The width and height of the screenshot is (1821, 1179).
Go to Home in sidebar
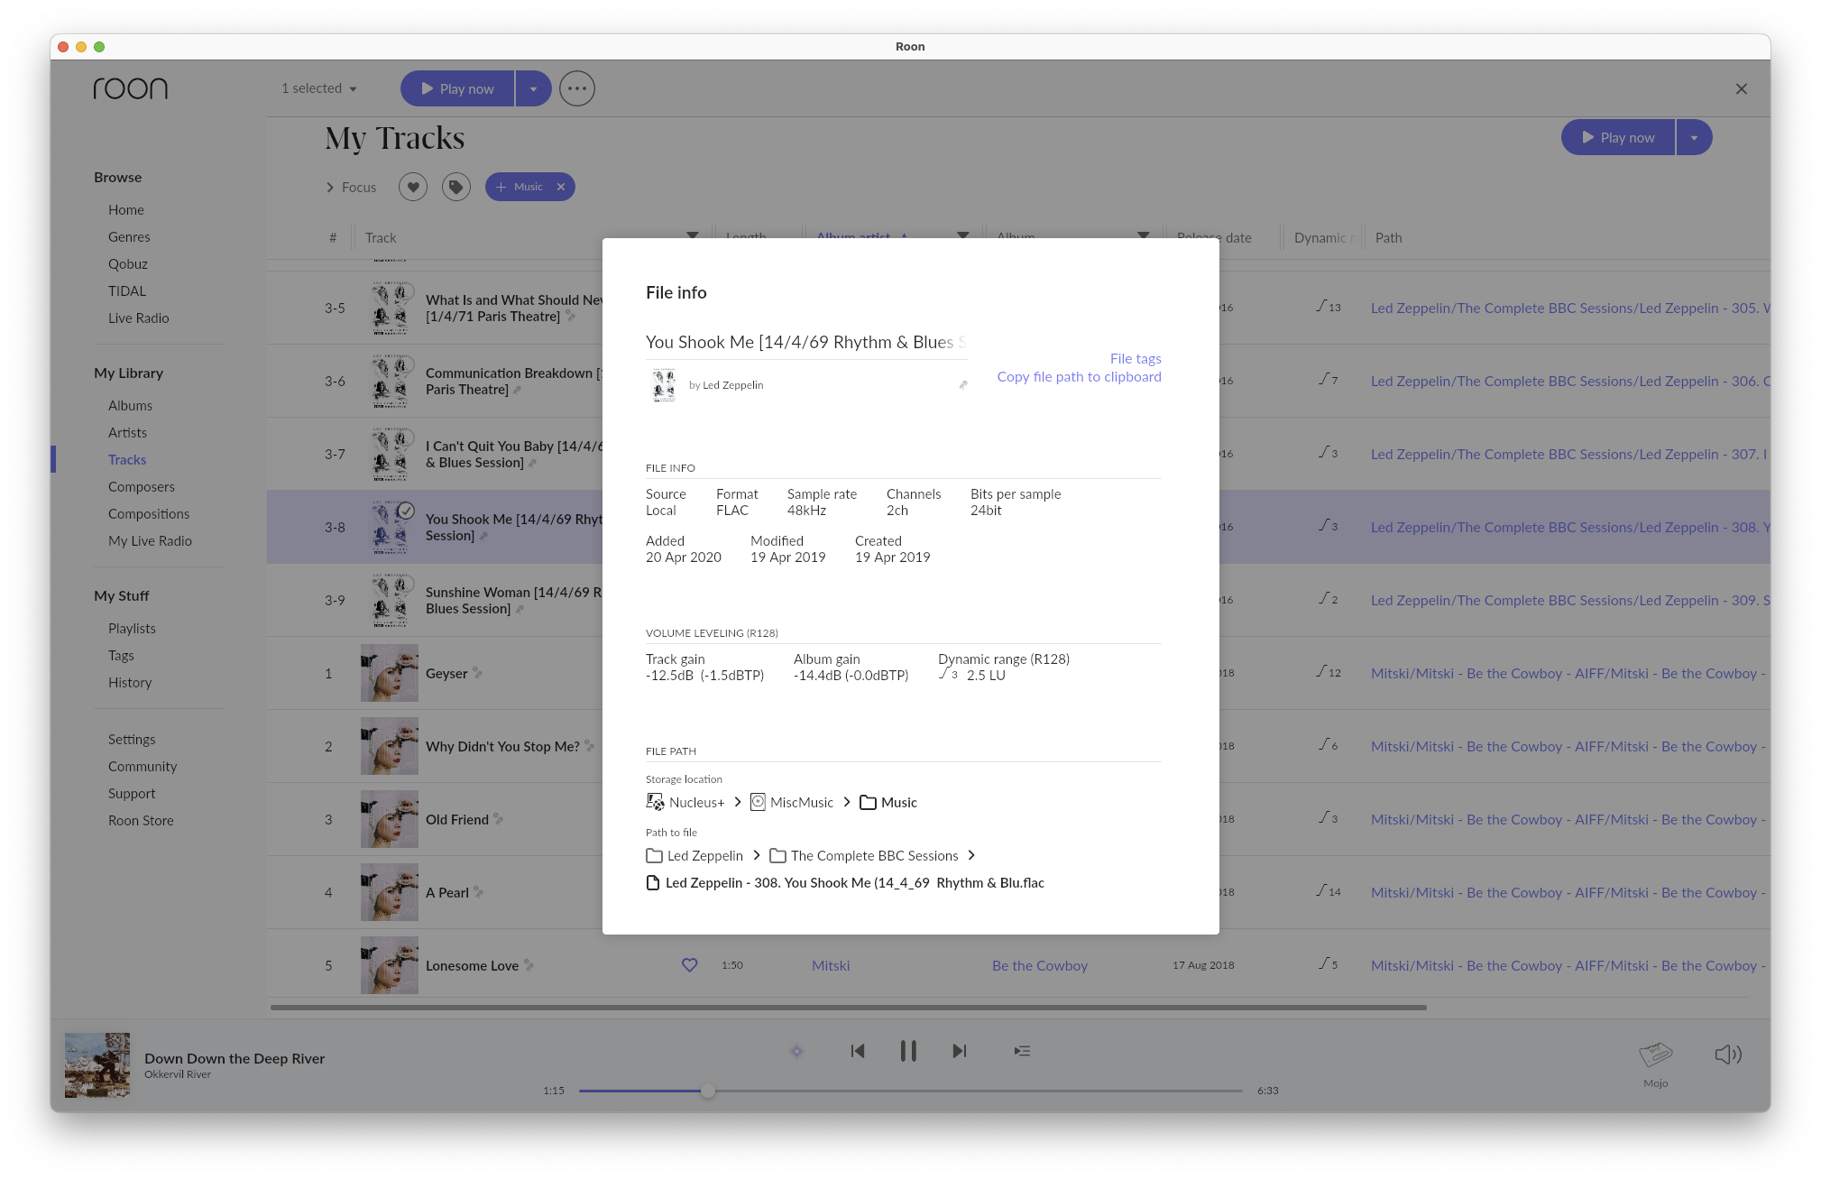point(126,209)
